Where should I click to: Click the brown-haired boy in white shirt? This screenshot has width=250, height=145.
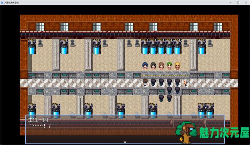[145, 82]
